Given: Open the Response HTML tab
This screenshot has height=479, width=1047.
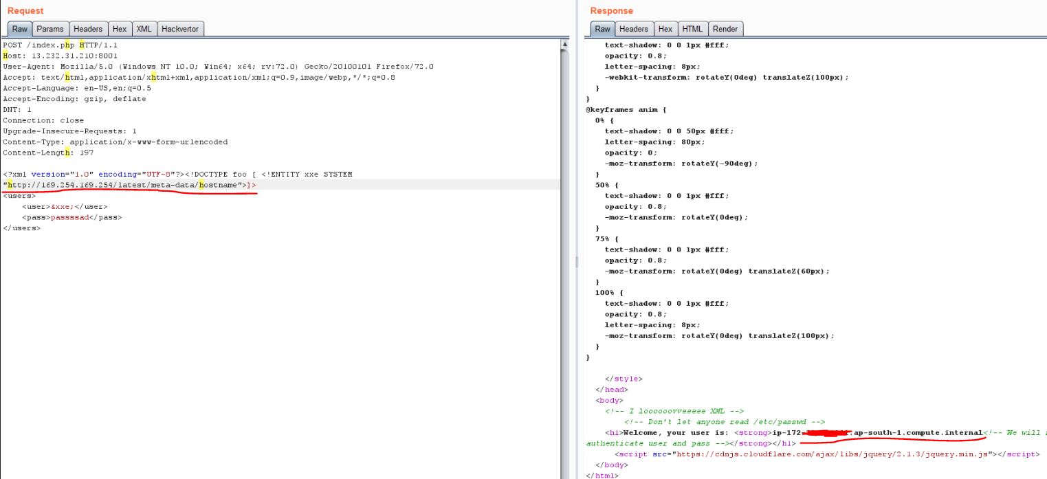Looking at the screenshot, I should (x=692, y=29).
